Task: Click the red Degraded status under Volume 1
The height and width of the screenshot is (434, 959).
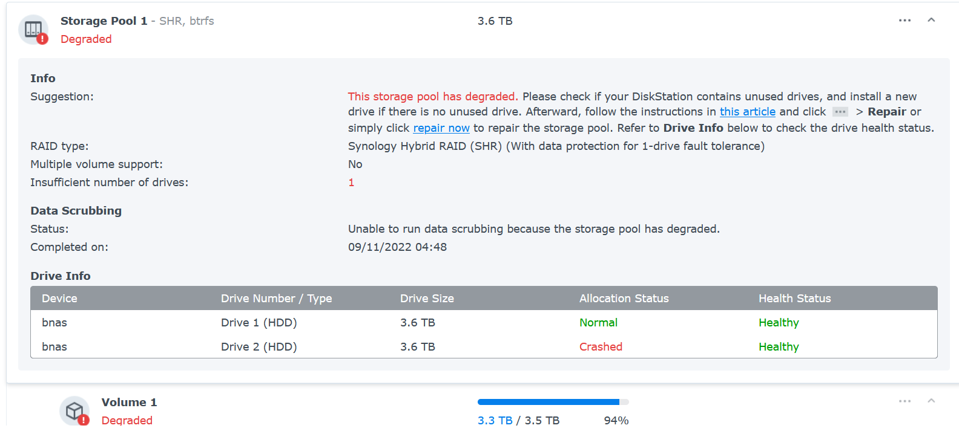Action: (x=127, y=420)
